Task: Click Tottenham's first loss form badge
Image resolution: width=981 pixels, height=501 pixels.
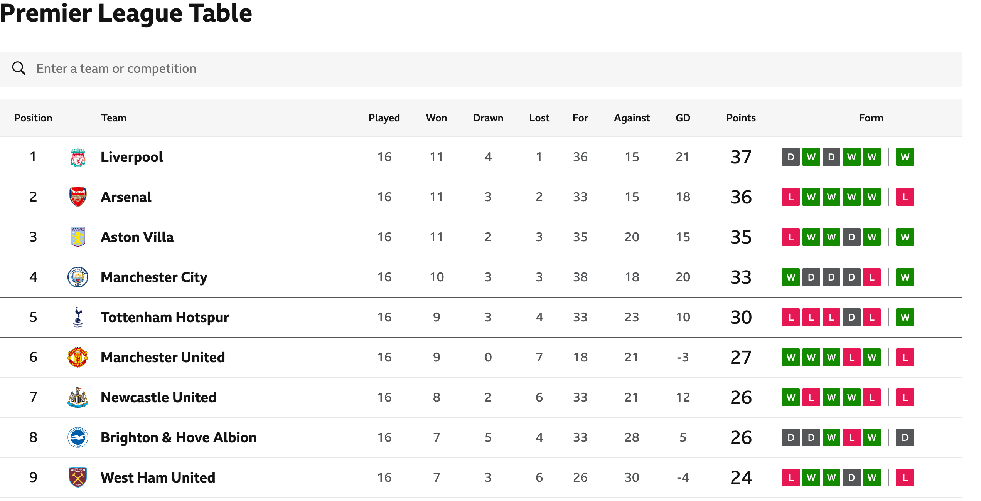Action: 791,317
